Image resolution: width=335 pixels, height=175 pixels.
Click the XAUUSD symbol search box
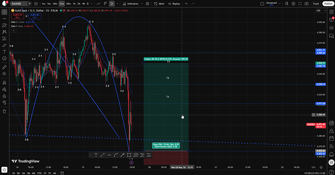tap(21, 3)
